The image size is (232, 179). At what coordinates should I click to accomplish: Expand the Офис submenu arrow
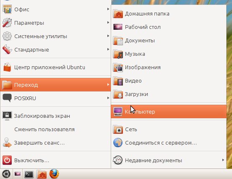(x=108, y=9)
